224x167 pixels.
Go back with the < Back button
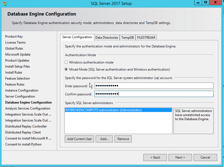155,157
